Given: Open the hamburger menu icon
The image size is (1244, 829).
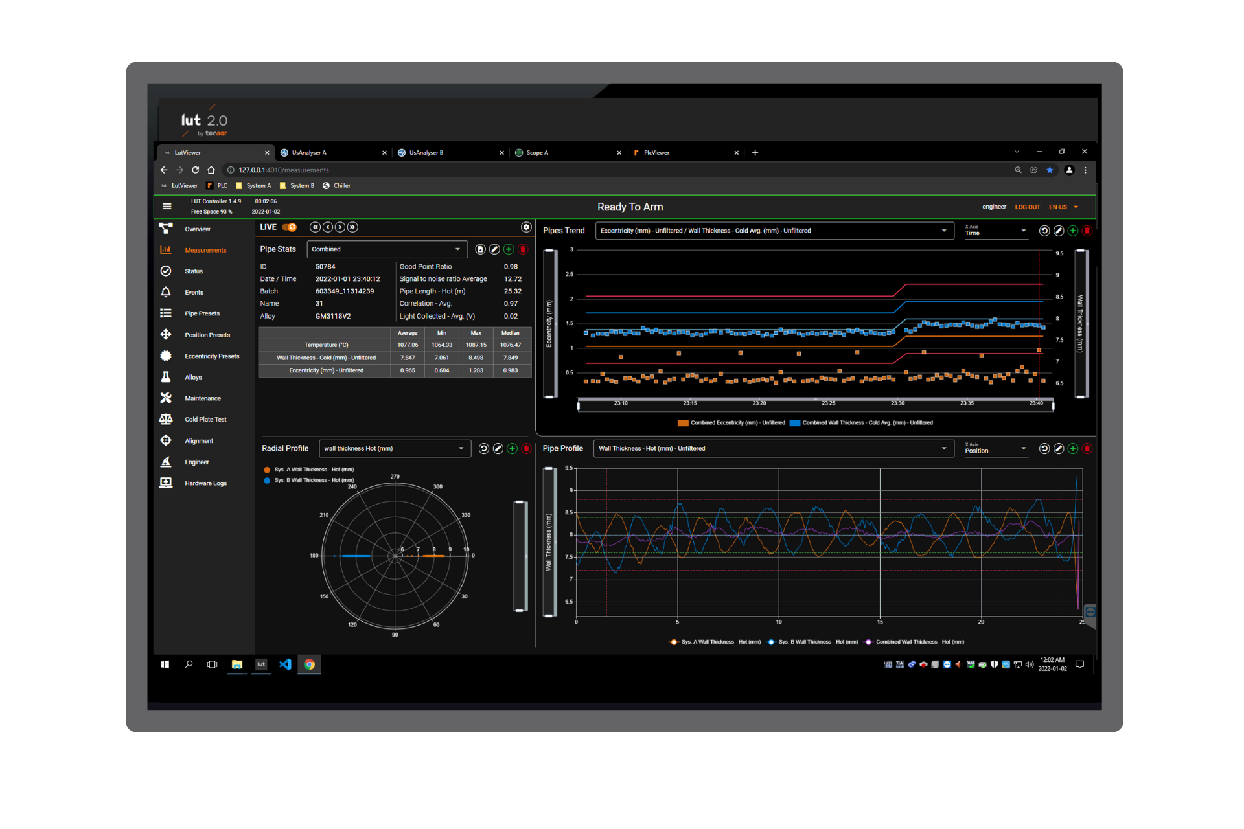Looking at the screenshot, I should [167, 207].
